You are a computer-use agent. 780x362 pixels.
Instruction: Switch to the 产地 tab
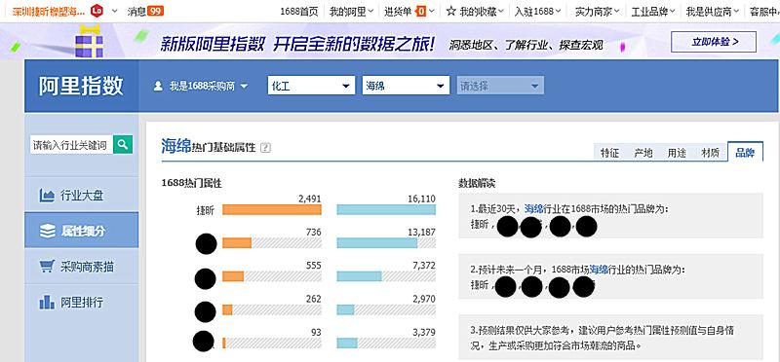click(x=643, y=153)
